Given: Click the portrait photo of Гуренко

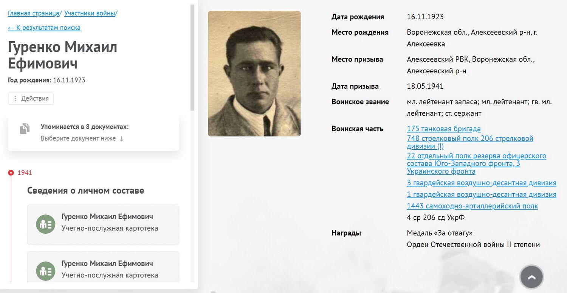Looking at the screenshot, I should coord(254,74).
